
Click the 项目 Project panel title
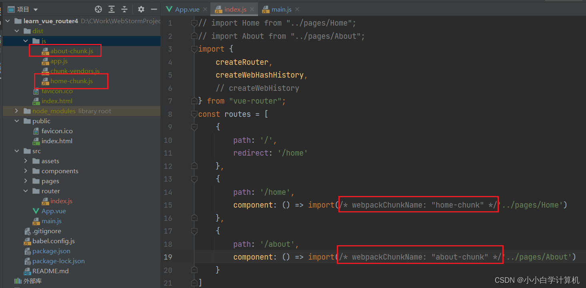23,9
